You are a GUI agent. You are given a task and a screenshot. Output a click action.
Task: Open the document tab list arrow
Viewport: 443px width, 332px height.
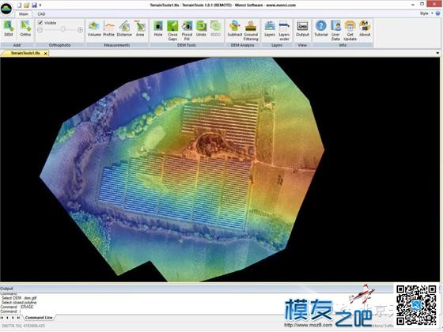[437, 53]
